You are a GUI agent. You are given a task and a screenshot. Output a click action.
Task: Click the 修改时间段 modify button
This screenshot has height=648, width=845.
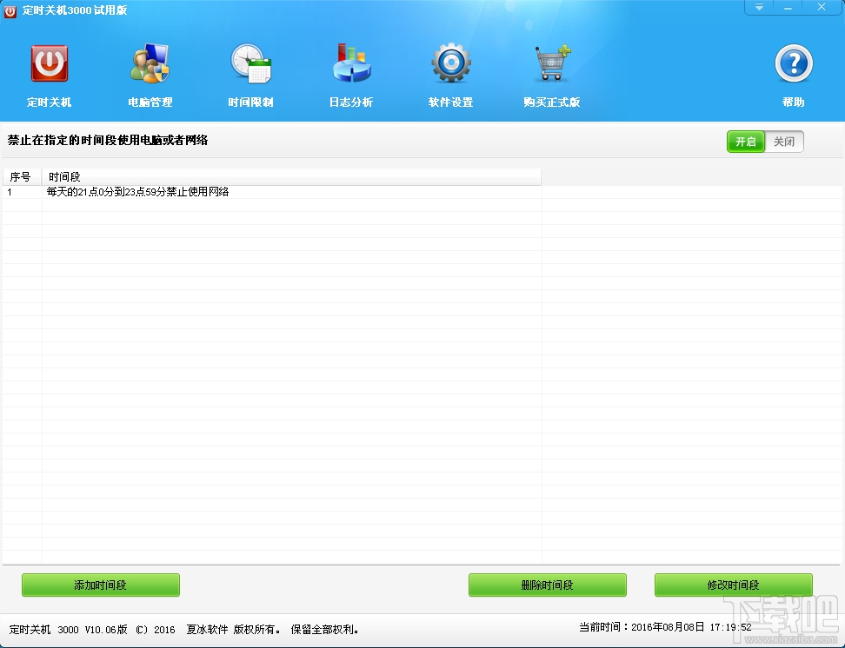(x=733, y=585)
